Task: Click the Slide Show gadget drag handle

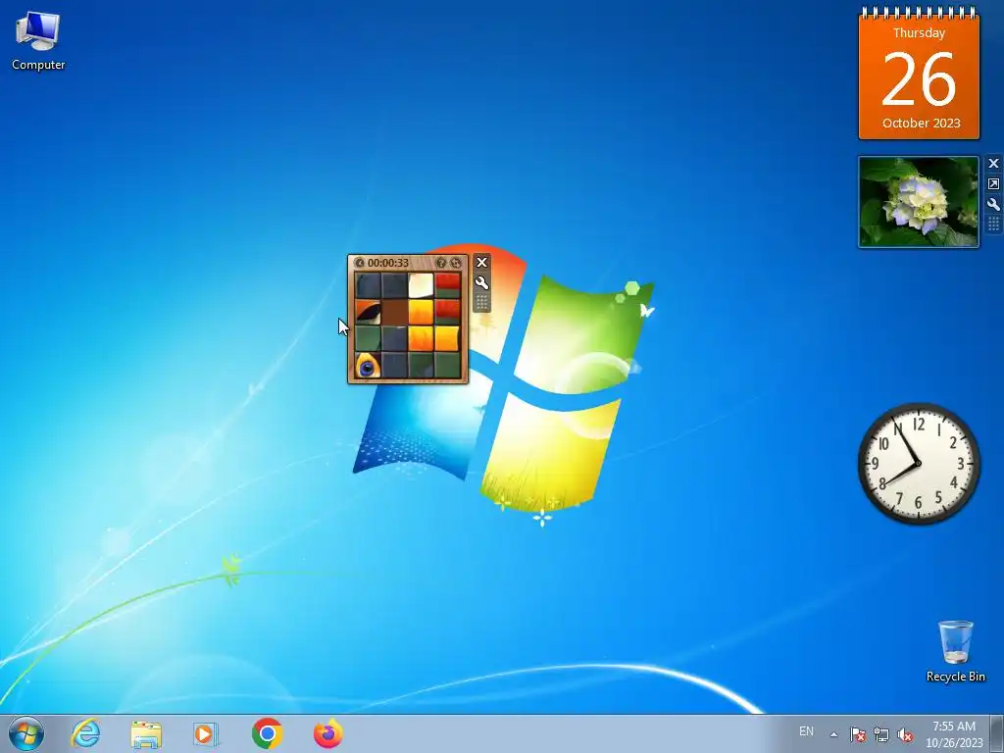Action: [993, 225]
